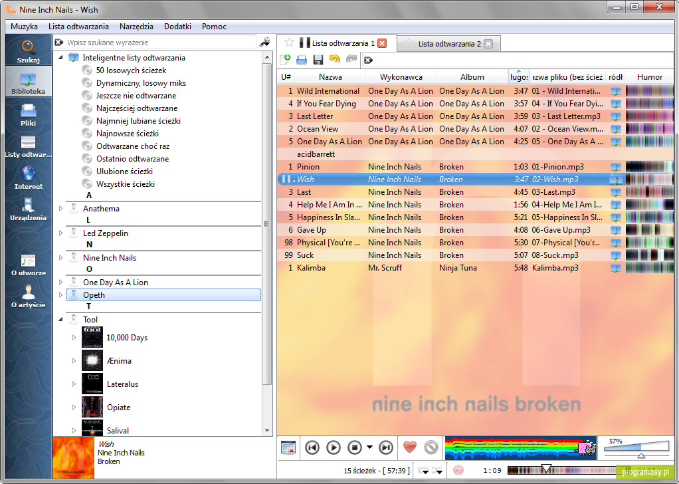Expand the Lateralus album

[74, 384]
